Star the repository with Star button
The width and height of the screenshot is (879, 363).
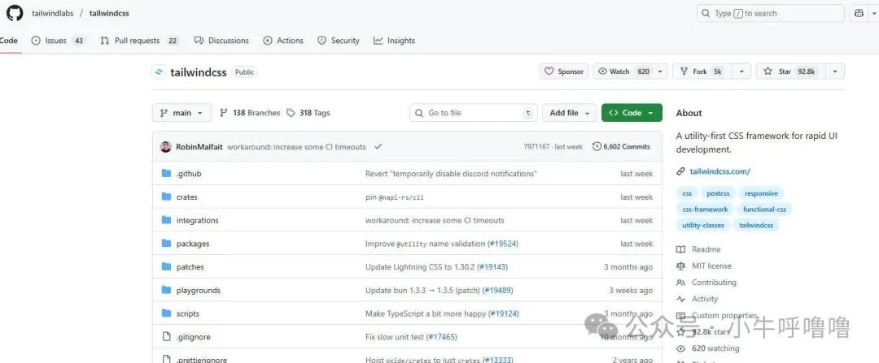[x=790, y=71]
